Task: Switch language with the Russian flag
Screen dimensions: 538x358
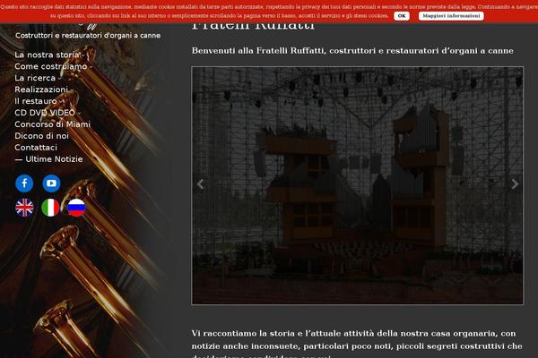Action: point(76,208)
